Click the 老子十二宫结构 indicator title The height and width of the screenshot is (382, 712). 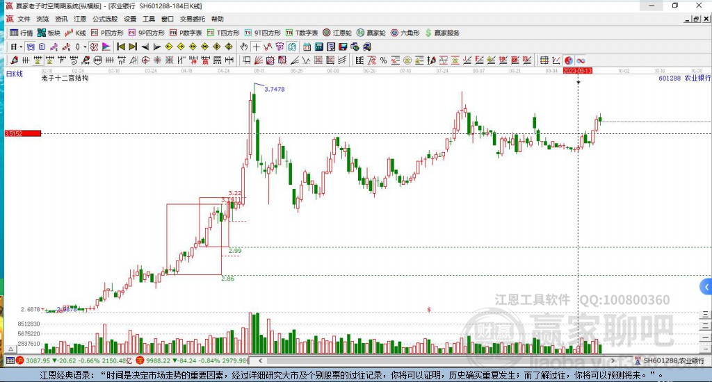click(65, 78)
